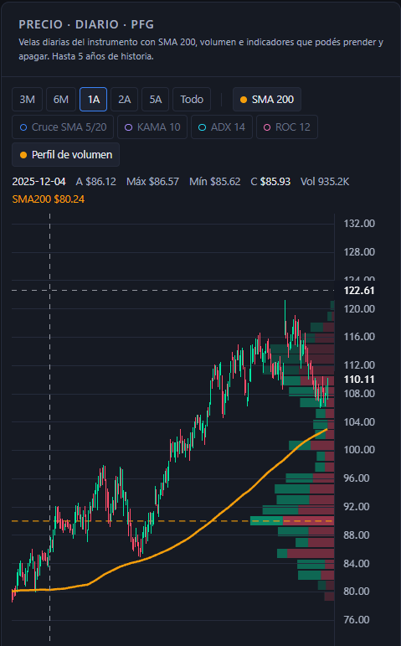Enable ROC 12 indicator
Image resolution: width=401 pixels, height=646 pixels.
[x=287, y=127]
